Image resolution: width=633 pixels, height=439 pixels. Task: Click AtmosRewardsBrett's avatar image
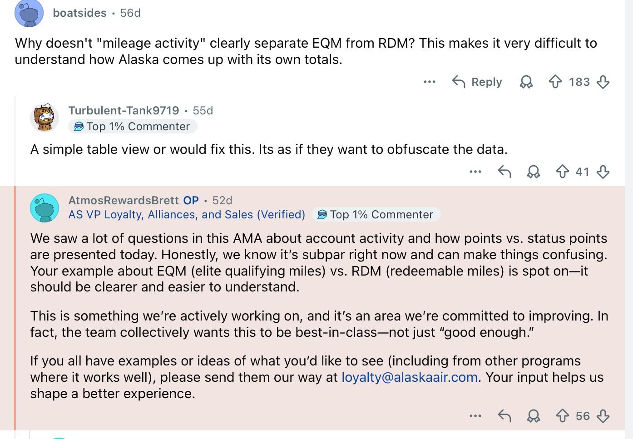(45, 207)
